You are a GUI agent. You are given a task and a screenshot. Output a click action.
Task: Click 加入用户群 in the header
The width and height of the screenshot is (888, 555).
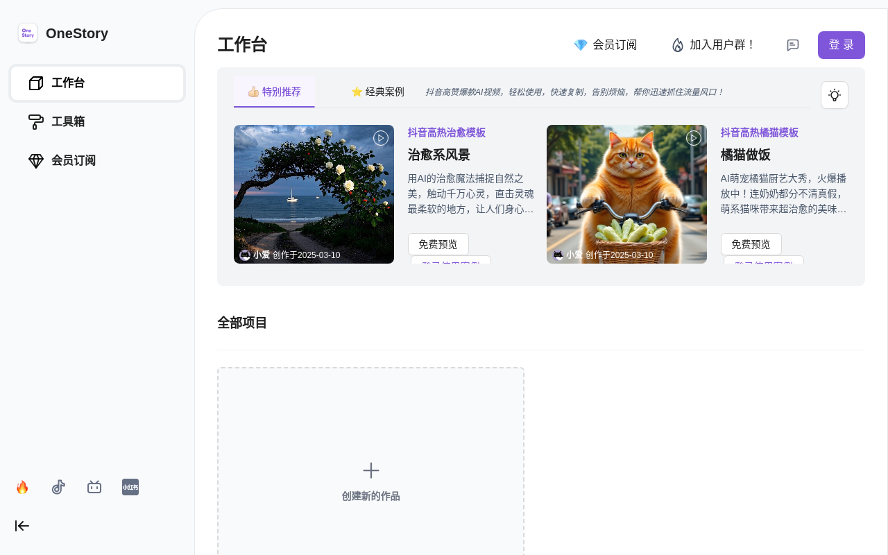713,45
